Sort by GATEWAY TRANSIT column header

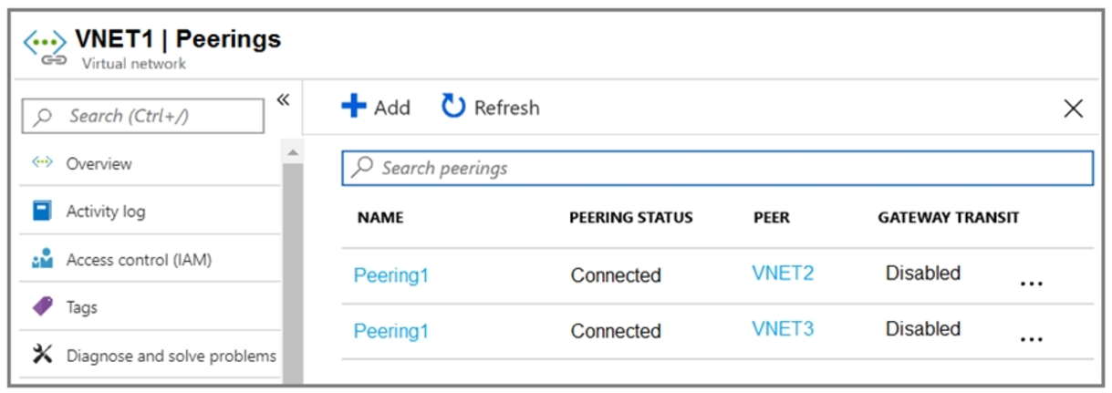(949, 217)
